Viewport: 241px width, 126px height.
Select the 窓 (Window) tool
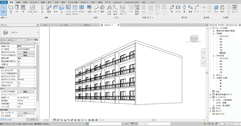[23, 9]
